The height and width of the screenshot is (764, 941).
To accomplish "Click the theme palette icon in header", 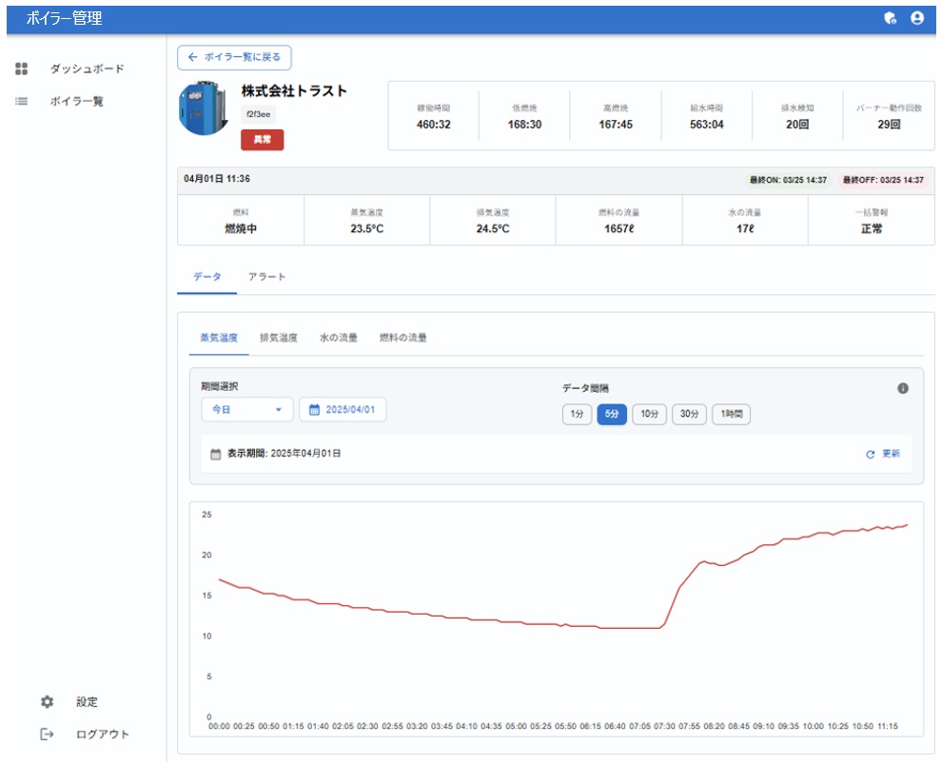I will pos(890,18).
